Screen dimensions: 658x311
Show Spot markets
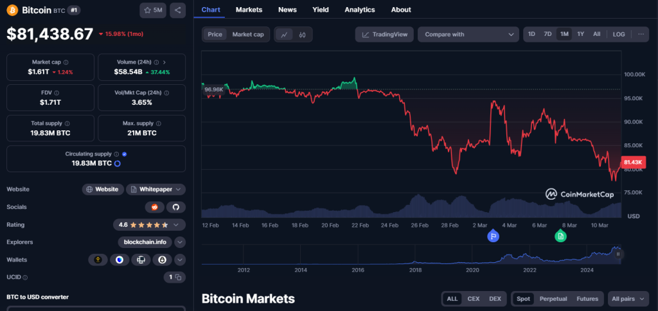523,299
